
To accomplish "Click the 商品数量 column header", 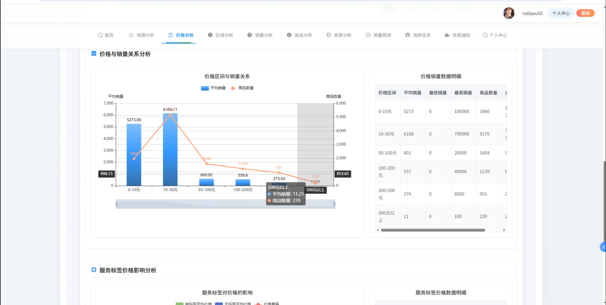I will click(x=488, y=93).
